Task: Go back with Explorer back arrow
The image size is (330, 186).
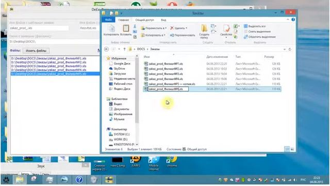Action: 107,49
